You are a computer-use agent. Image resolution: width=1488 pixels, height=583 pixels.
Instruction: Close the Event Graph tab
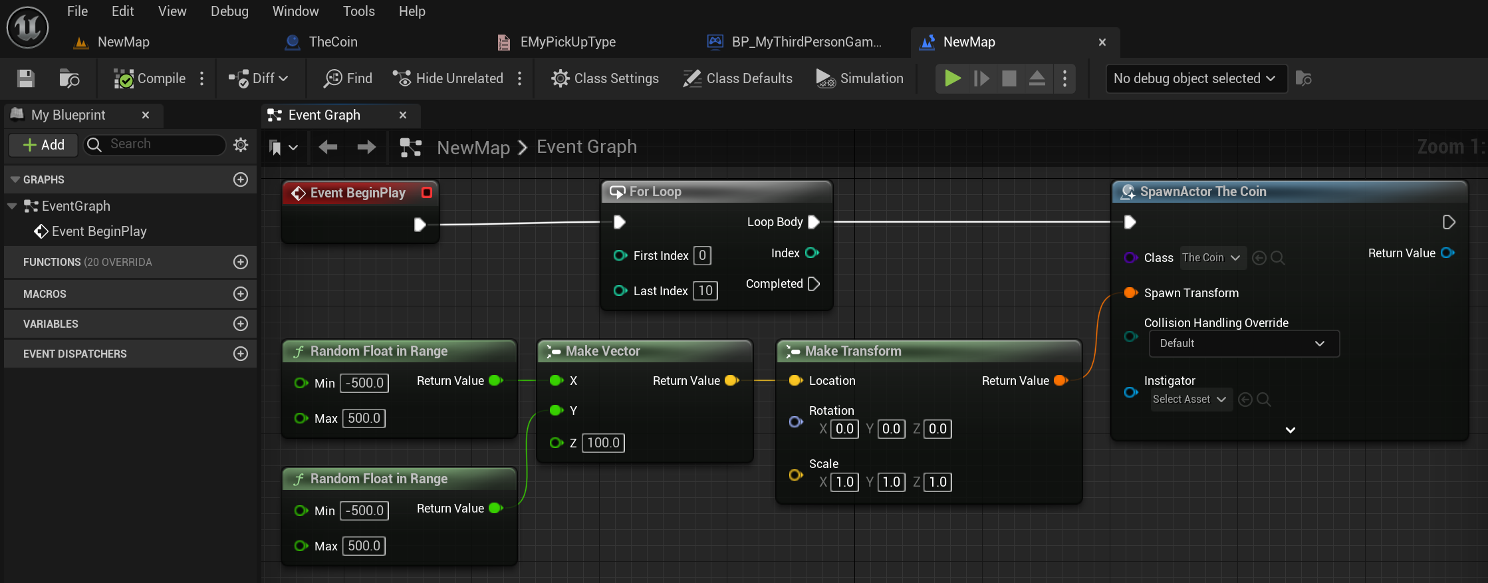coord(403,115)
